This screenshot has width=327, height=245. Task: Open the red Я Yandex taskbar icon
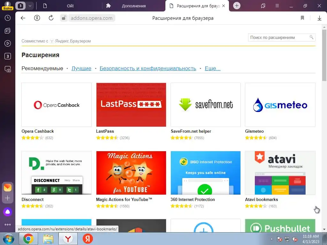(x=88, y=239)
